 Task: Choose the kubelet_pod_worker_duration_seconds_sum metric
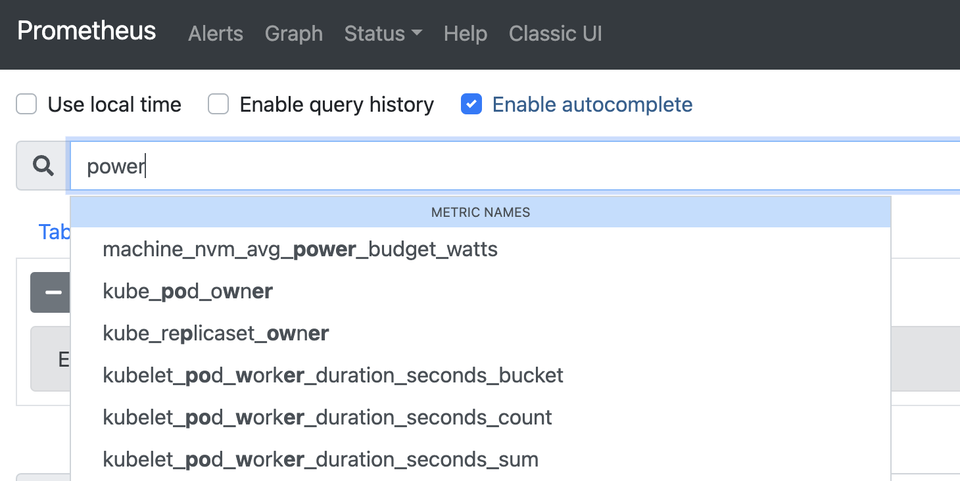point(320,459)
